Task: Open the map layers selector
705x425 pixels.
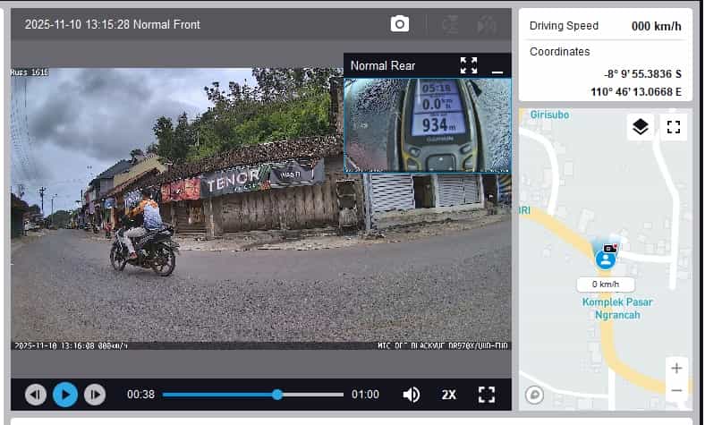Action: pyautogui.click(x=640, y=127)
